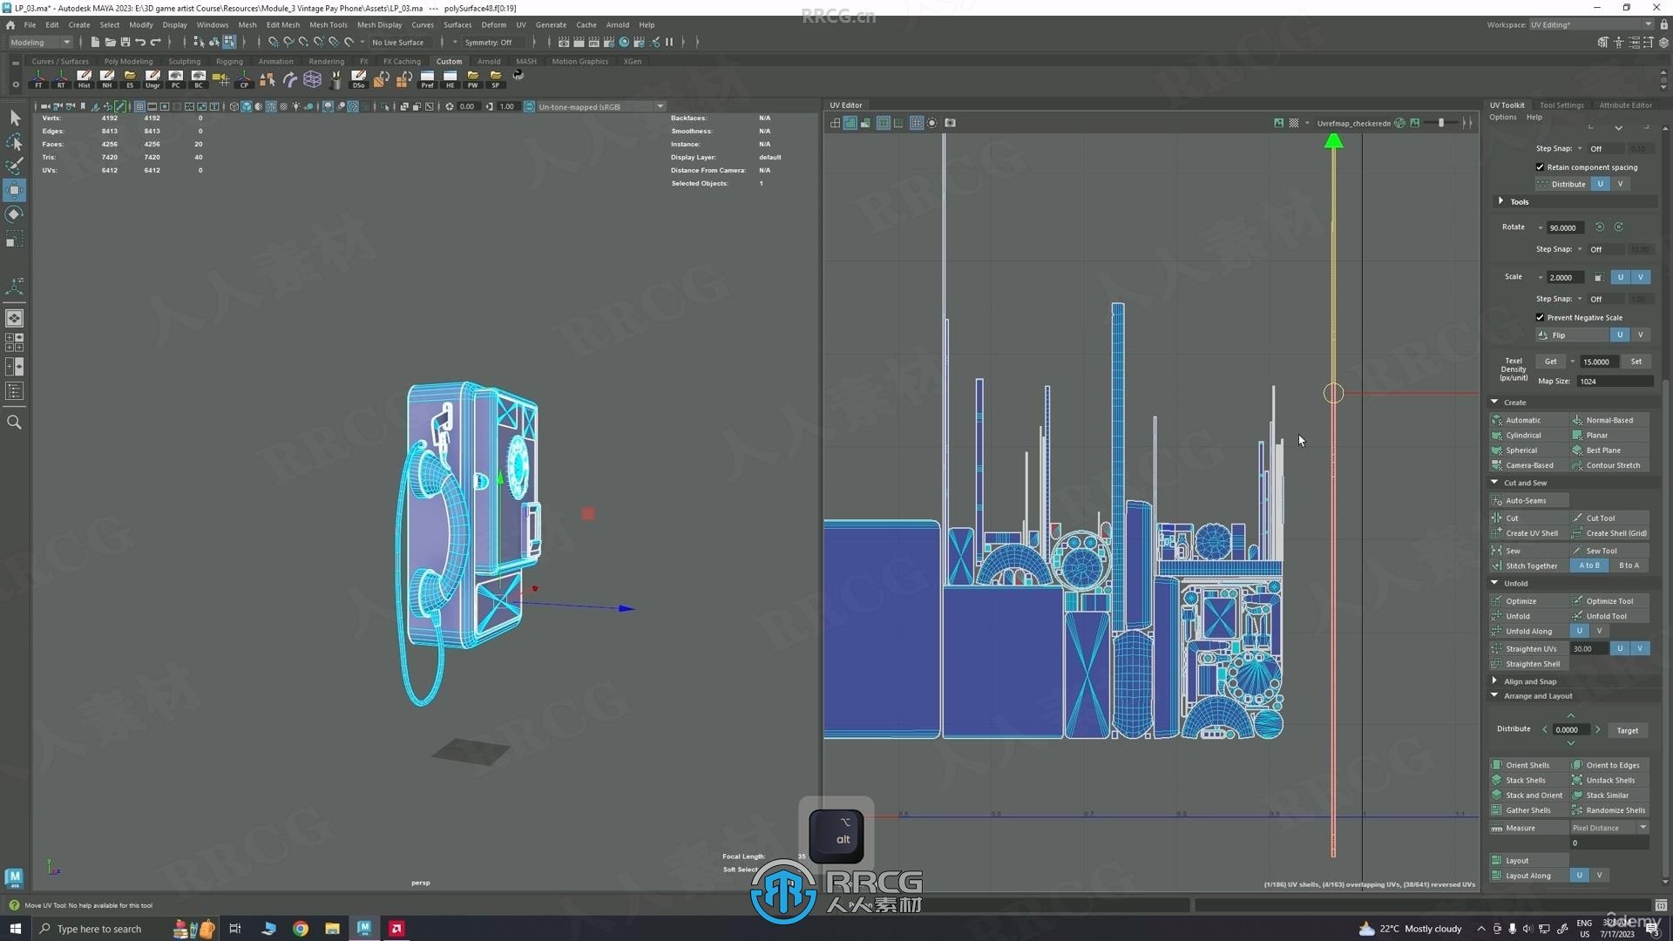
Task: Switch to the Attribute Editor tab
Action: tap(1625, 105)
